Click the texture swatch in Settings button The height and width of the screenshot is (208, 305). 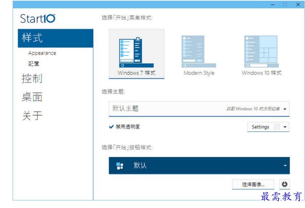click(277, 127)
